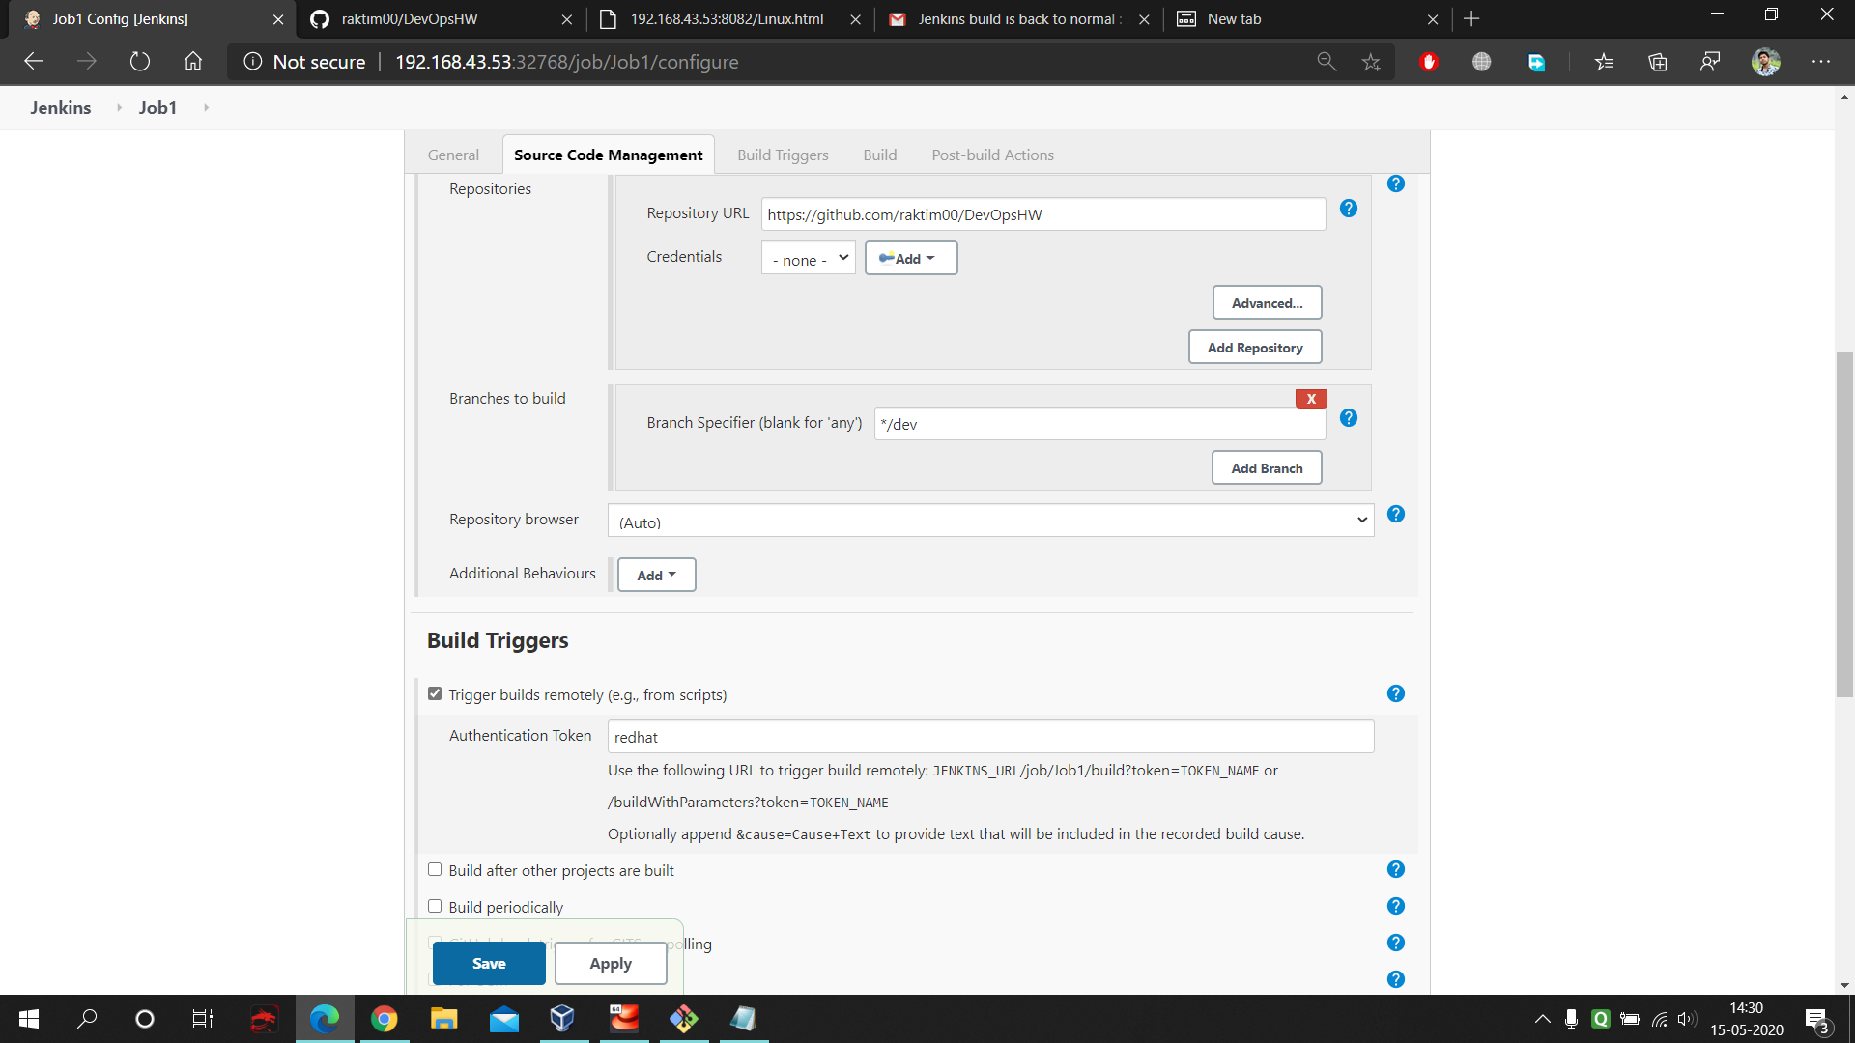
Task: Click help icon beside Branch Specifier field
Action: tap(1349, 418)
